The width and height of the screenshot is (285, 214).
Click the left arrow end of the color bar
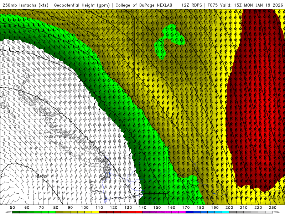coord(9,212)
